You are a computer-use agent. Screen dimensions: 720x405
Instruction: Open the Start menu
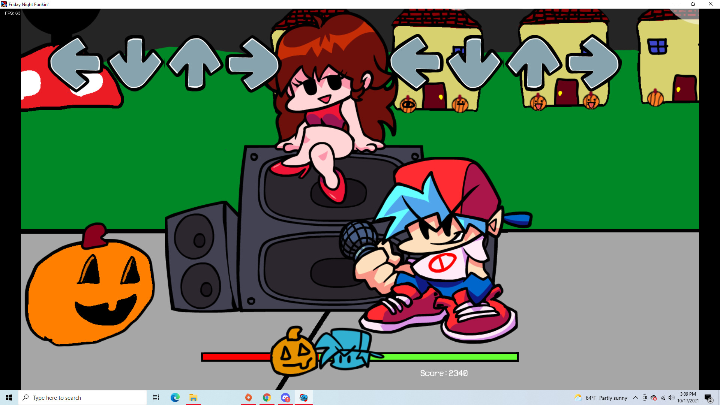click(x=9, y=397)
